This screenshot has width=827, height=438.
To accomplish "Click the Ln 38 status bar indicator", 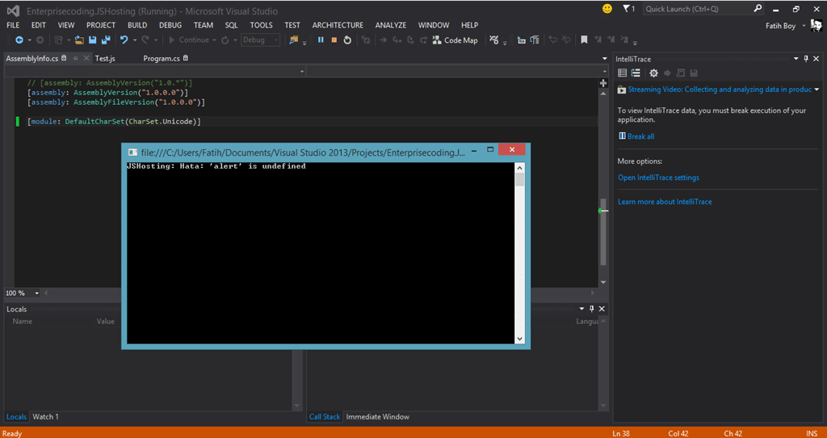I will click(x=622, y=433).
